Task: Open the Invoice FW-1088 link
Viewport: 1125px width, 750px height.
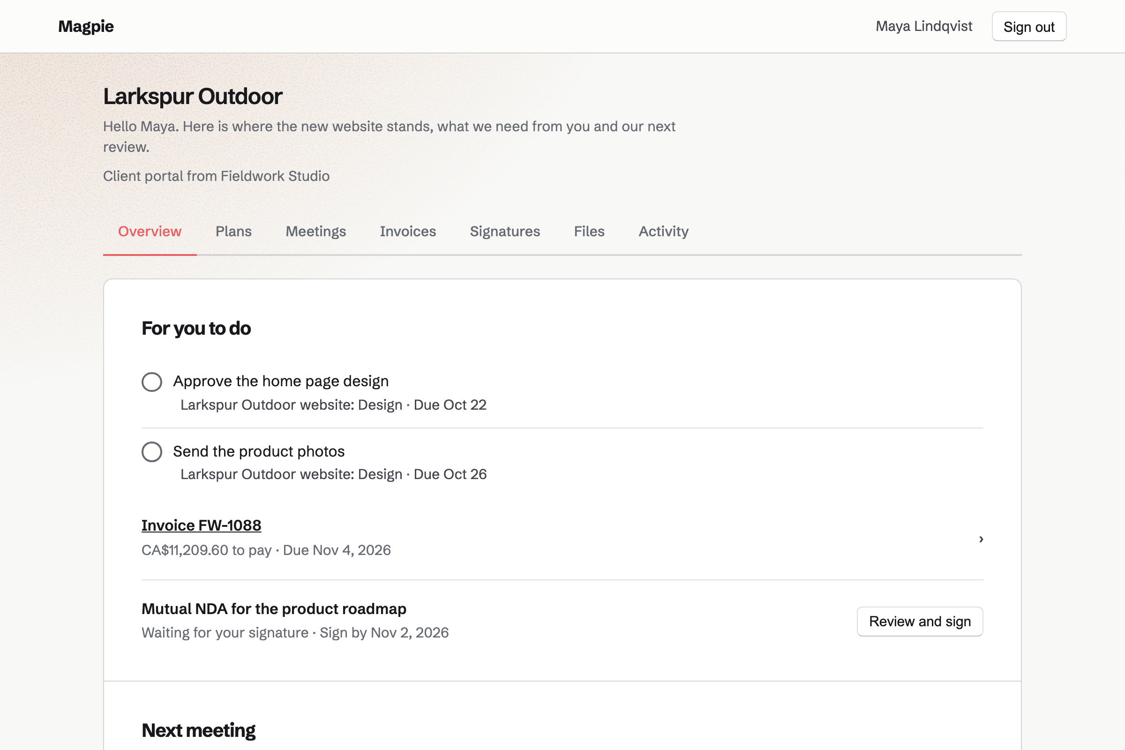Action: 202,525
